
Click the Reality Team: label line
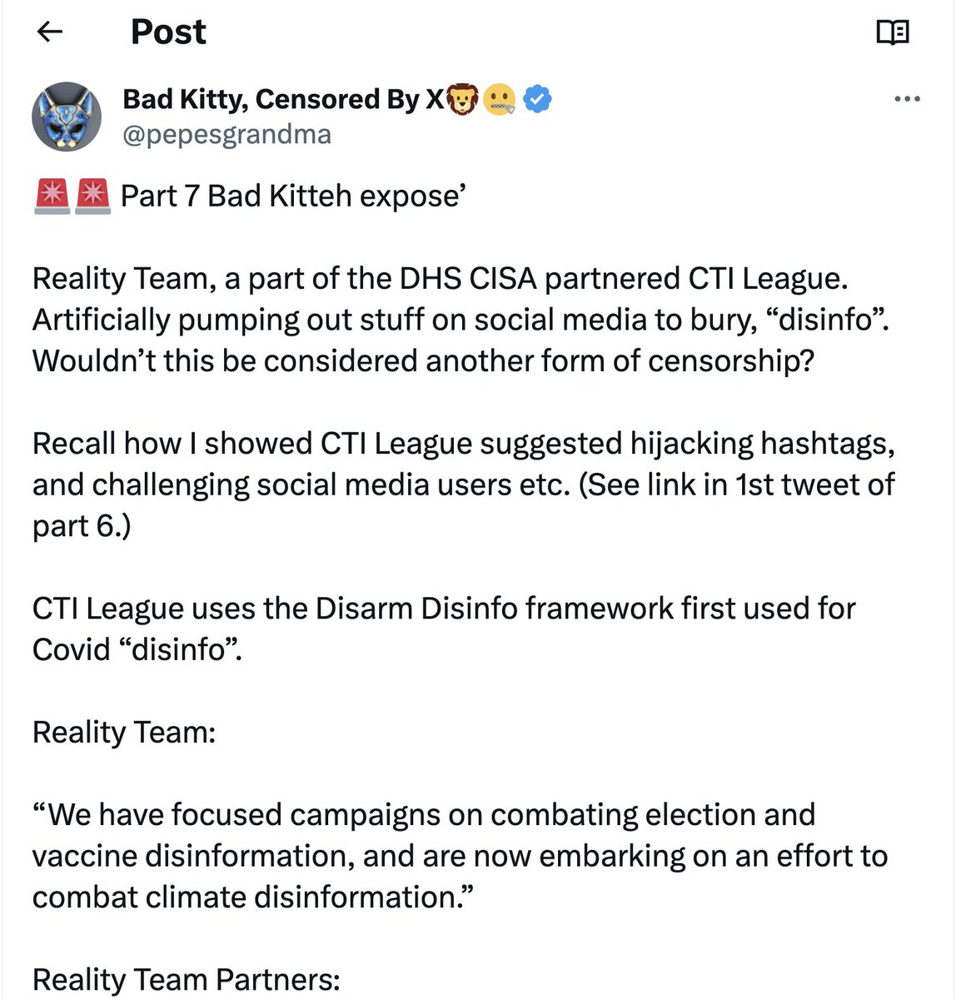pyautogui.click(x=124, y=733)
